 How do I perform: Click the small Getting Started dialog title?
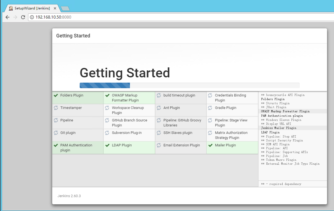coord(73,36)
